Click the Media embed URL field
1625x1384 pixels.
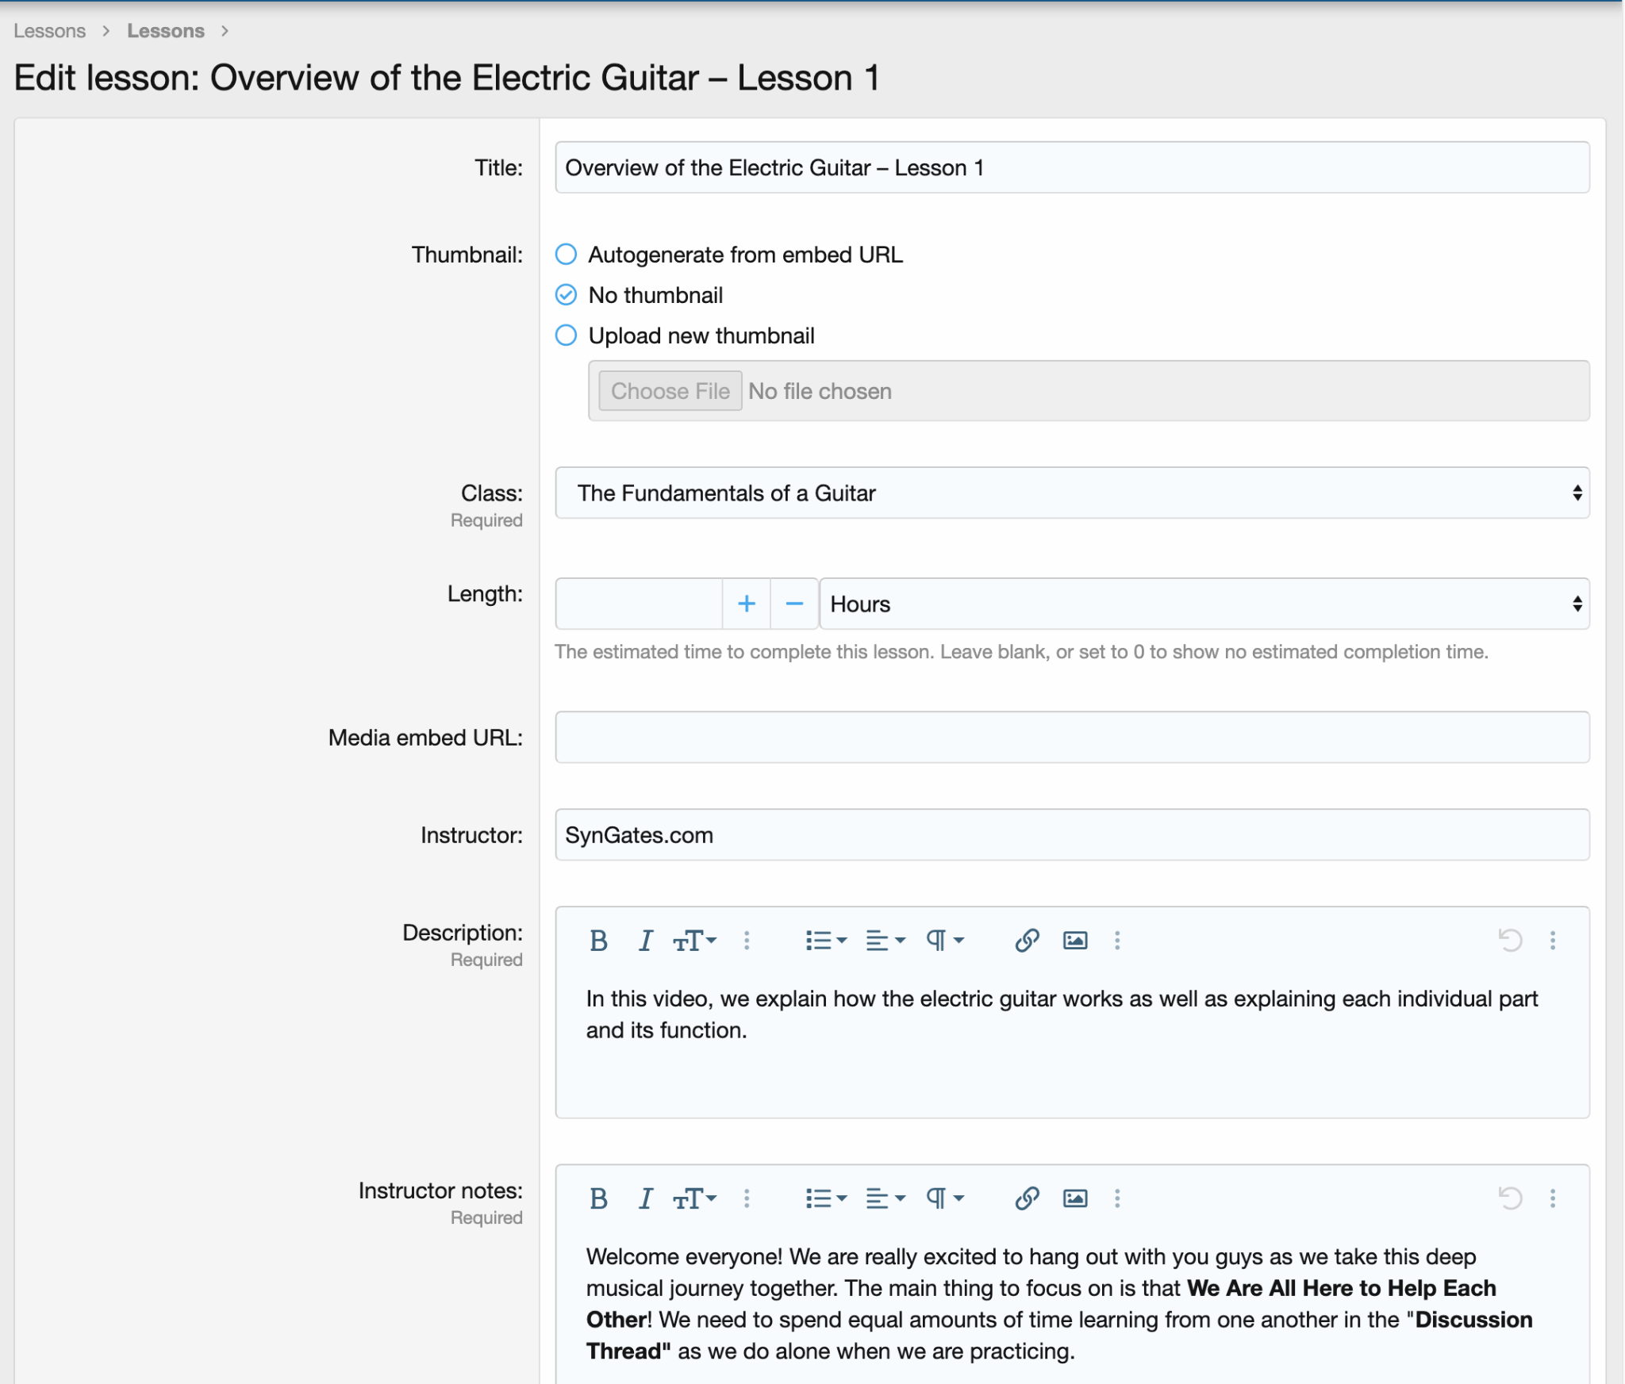pyautogui.click(x=1071, y=738)
